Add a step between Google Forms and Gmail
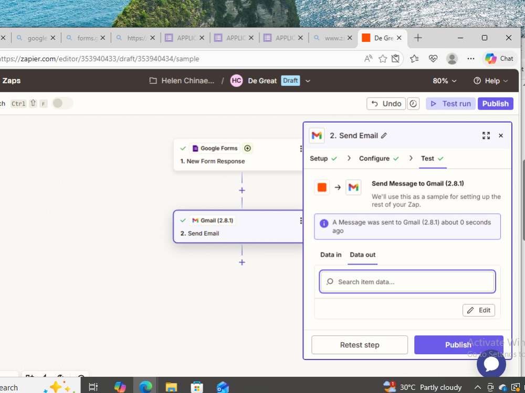Viewport: 525px width, 393px height. click(x=241, y=190)
